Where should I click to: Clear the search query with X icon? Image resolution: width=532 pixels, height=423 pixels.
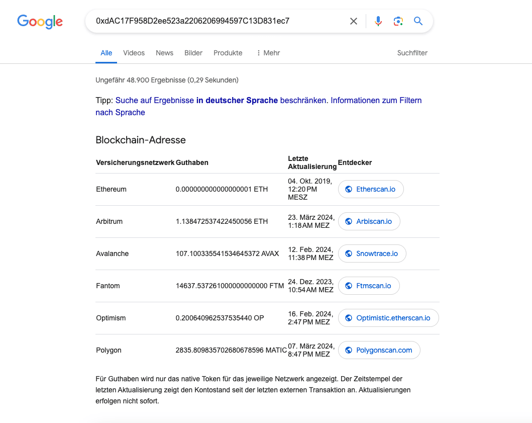[x=354, y=21]
